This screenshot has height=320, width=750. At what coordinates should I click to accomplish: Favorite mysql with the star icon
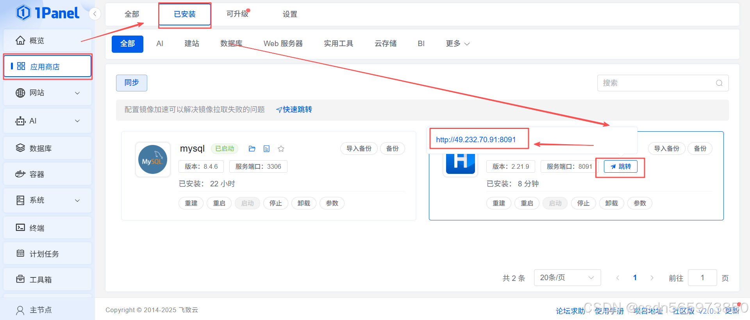281,148
